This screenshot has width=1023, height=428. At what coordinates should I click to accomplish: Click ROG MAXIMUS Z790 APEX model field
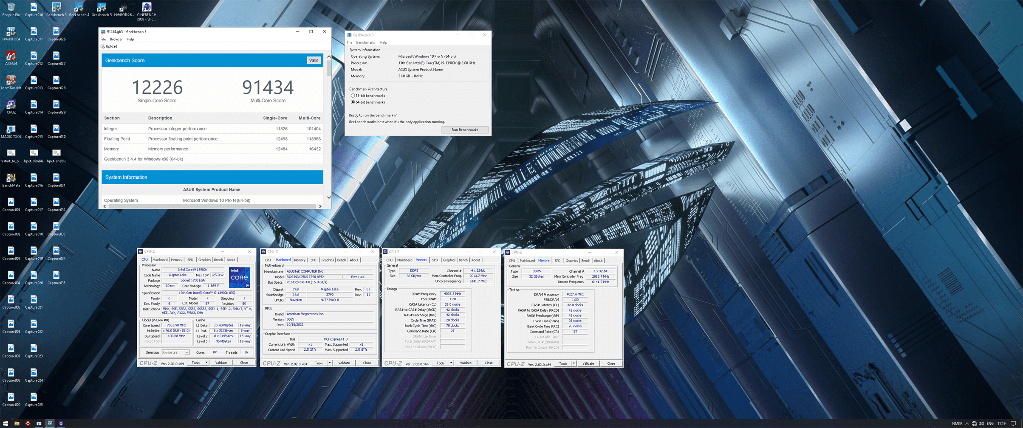pos(314,277)
